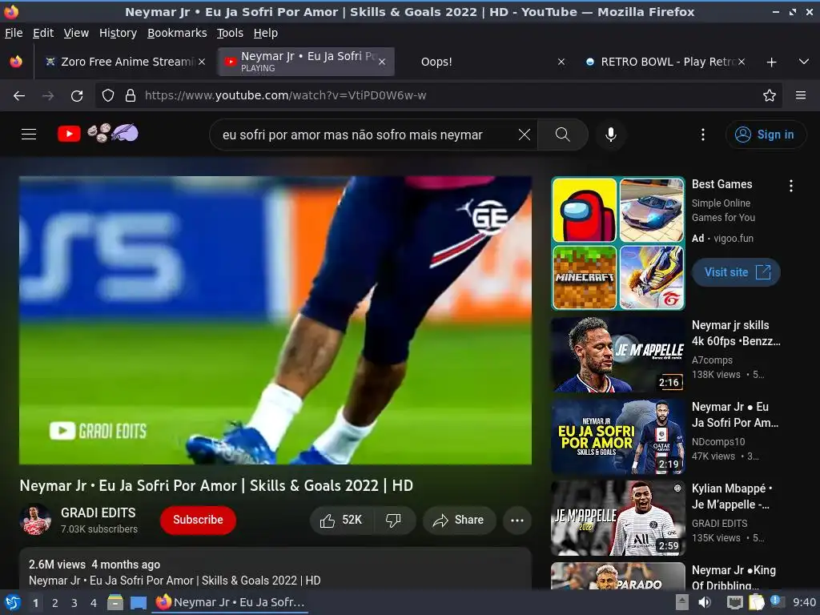Screen dimensions: 820x615
Task: Play Kylian Mbappé Je M'appelle video
Action: (618, 518)
